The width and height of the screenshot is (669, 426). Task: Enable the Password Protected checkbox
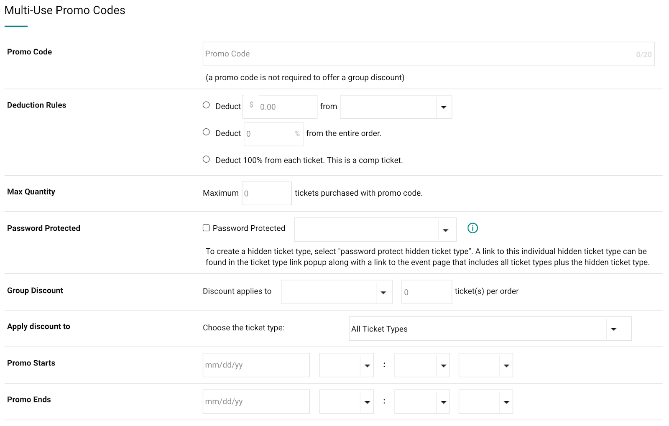(206, 227)
